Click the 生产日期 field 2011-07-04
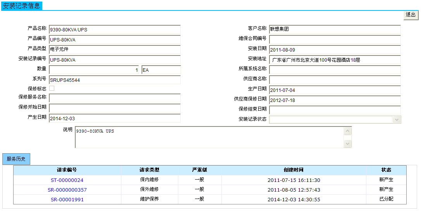 [335, 90]
